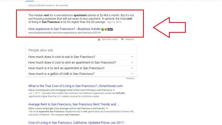Screen dimensions: 222x125
Task: Open the Business Insider featured snippet link
Action: point(65,29)
